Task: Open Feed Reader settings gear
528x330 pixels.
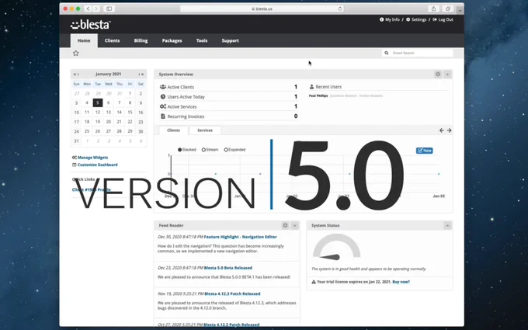Action: pos(285,225)
